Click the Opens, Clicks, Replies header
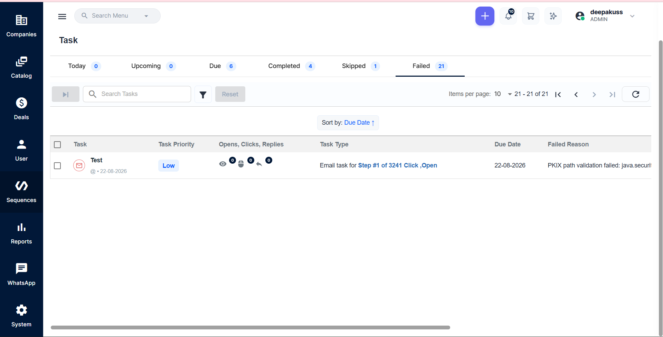Screen dimensions: 663x337 pos(251,144)
